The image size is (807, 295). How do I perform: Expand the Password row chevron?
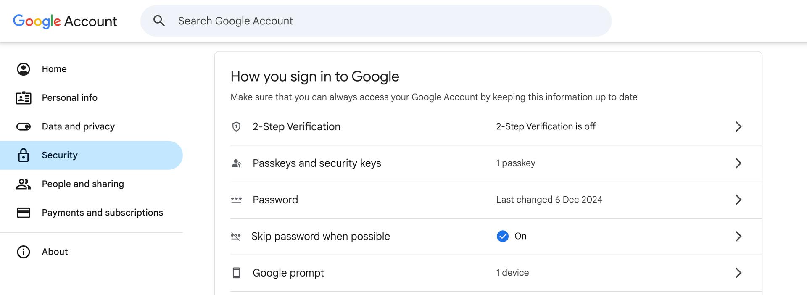tap(738, 200)
